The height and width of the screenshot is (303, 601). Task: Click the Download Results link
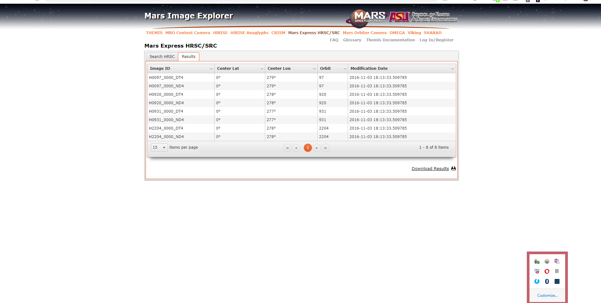pyautogui.click(x=430, y=169)
